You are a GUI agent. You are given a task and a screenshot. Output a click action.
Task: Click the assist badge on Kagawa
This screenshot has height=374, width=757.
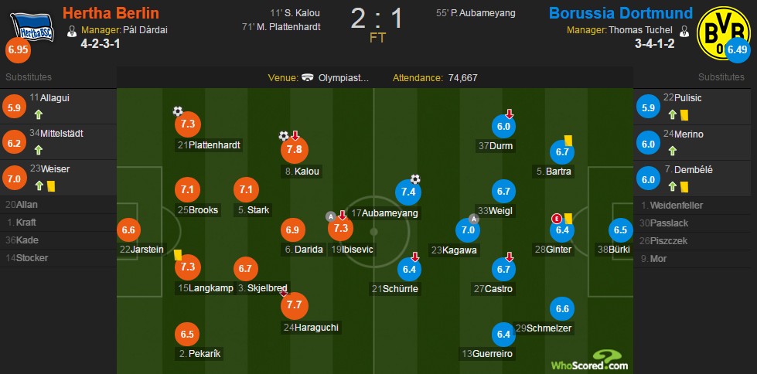(x=474, y=219)
